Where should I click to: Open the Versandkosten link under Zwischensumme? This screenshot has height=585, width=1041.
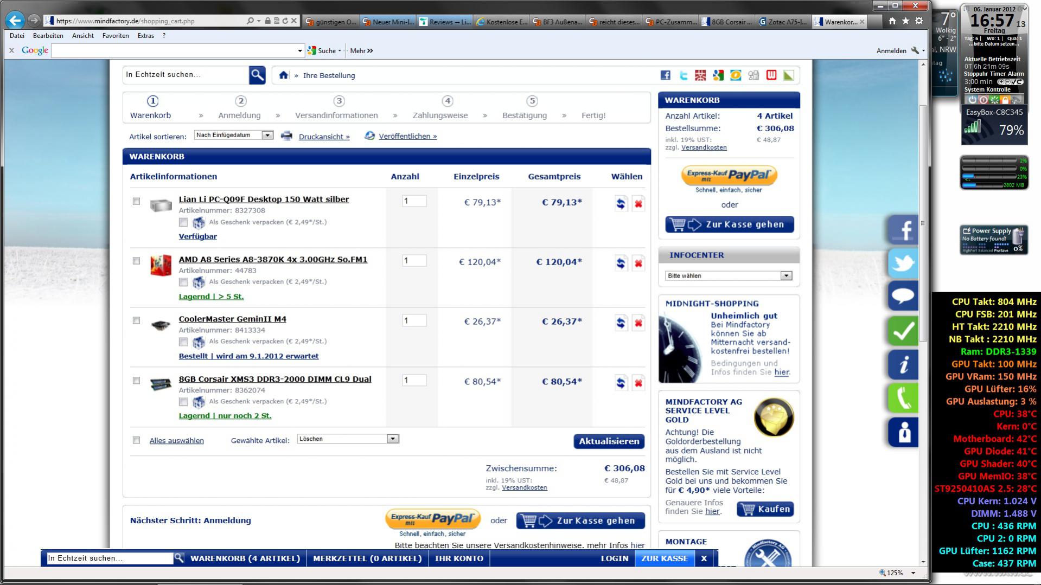[525, 488]
